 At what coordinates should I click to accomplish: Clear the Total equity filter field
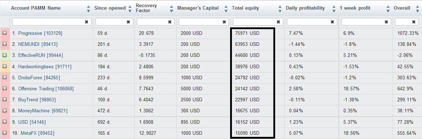click(x=278, y=22)
